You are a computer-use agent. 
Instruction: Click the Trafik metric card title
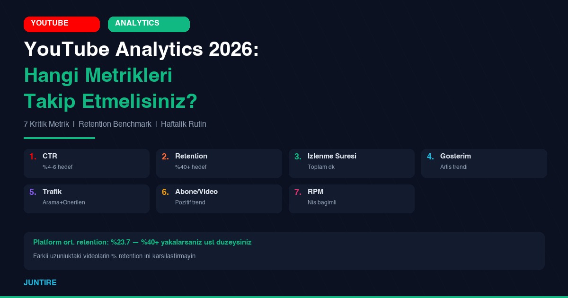click(x=52, y=192)
